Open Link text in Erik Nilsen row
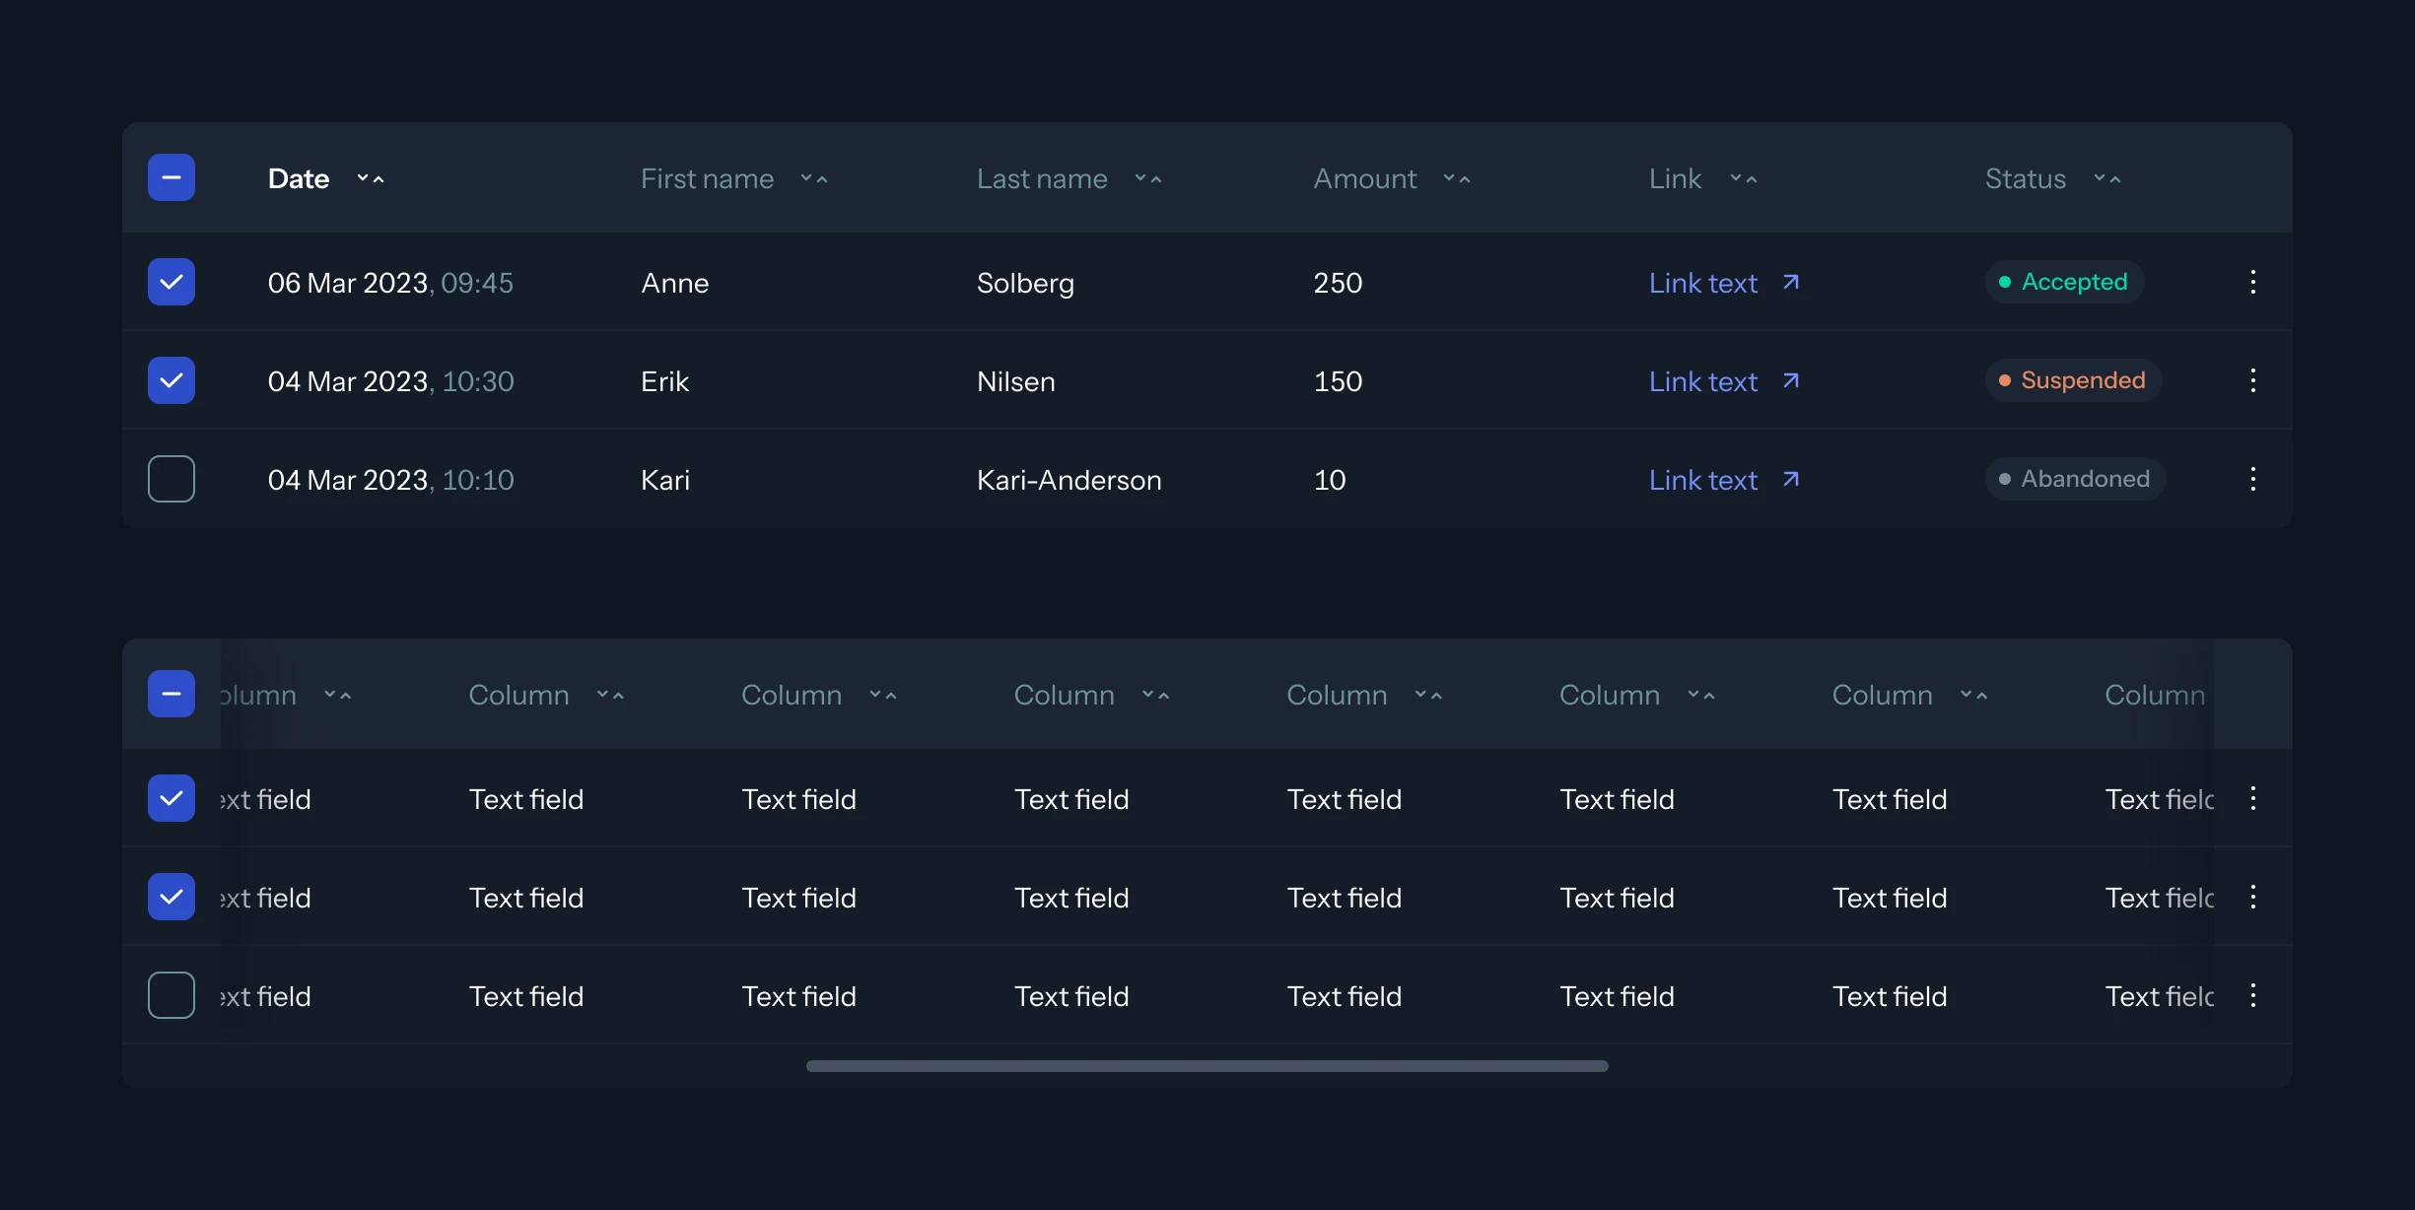The width and height of the screenshot is (2415, 1210). 1703,381
